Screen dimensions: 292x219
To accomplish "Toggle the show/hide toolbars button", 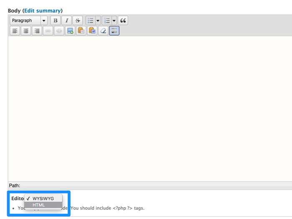I will tap(114, 31).
